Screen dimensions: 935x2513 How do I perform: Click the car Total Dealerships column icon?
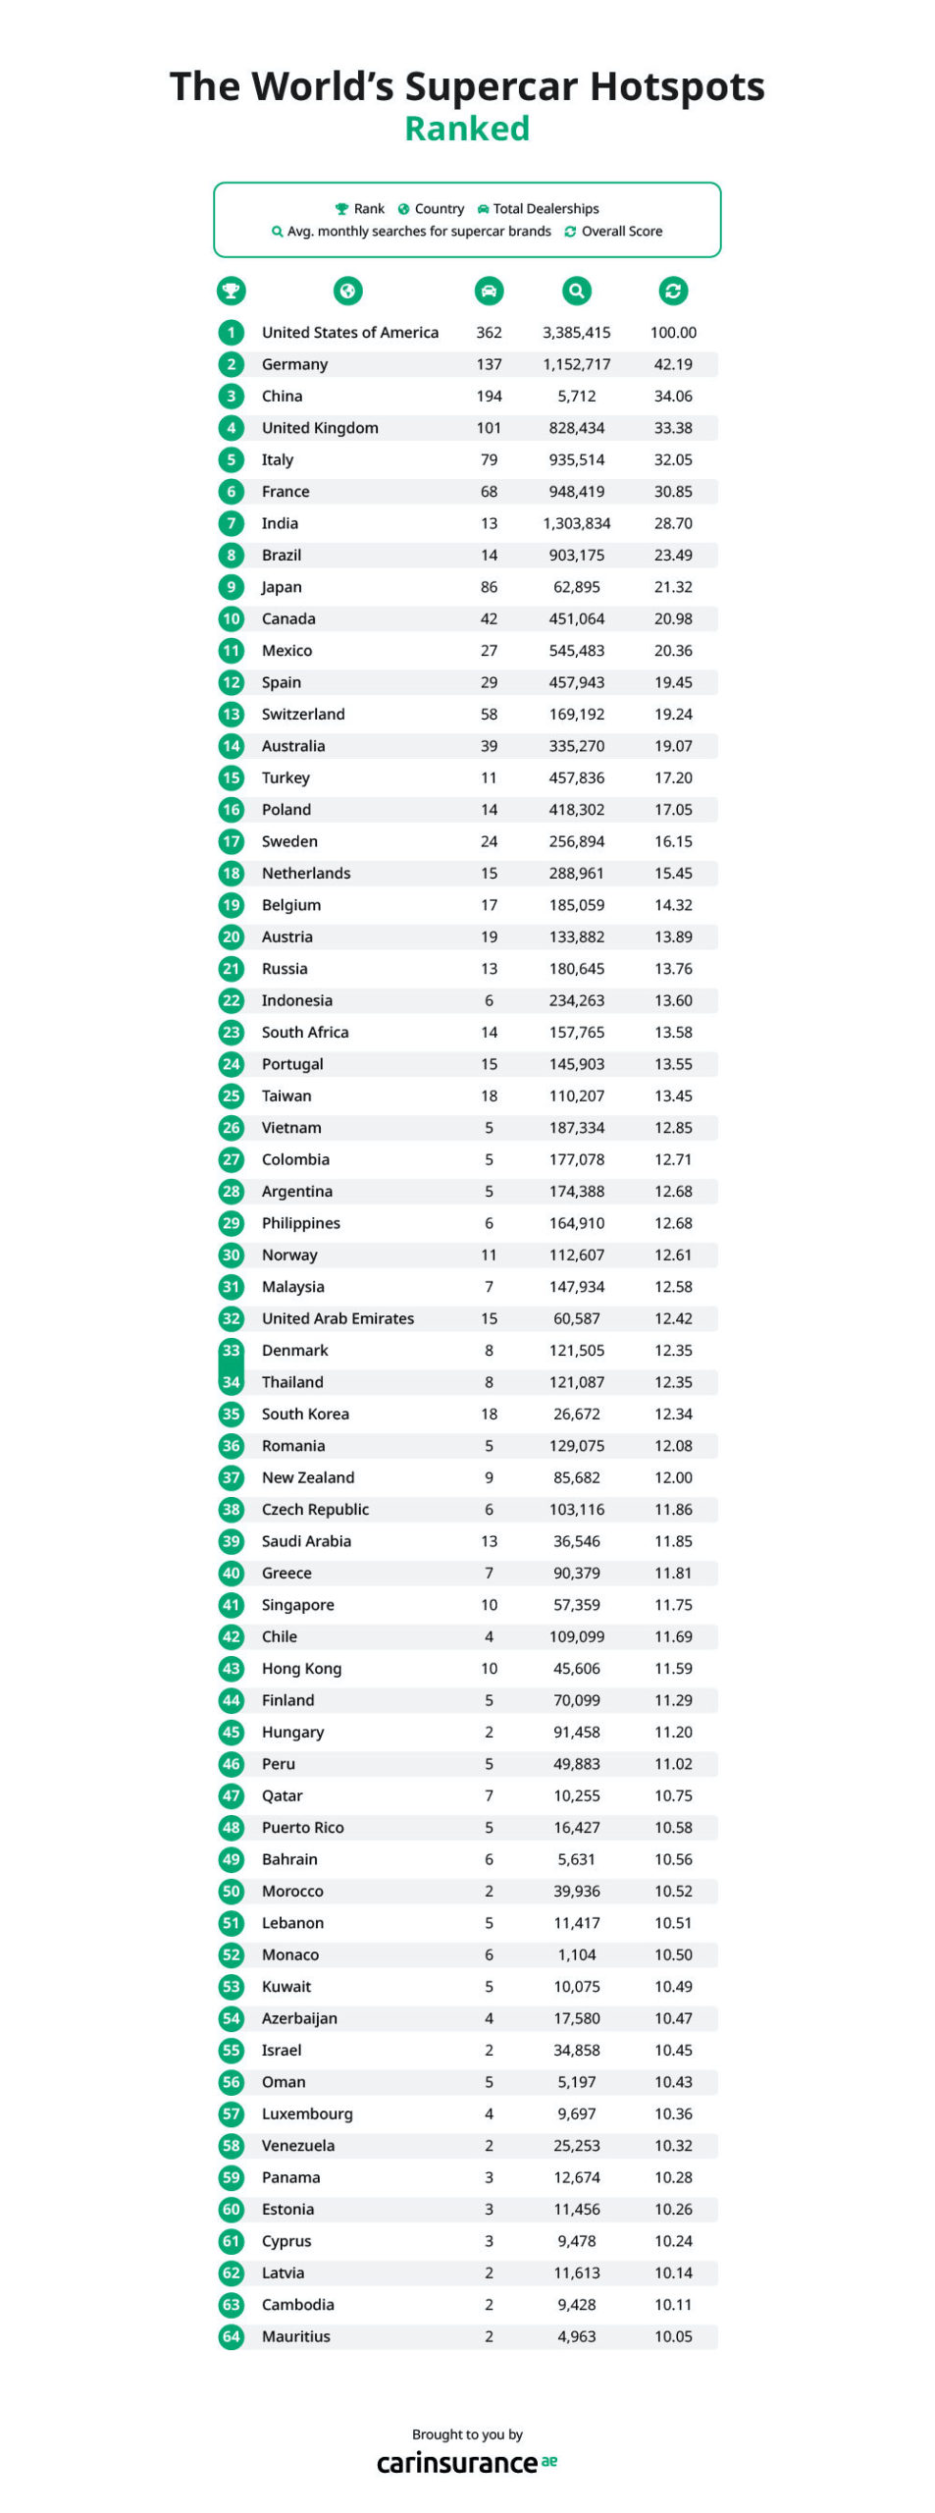[x=489, y=291]
